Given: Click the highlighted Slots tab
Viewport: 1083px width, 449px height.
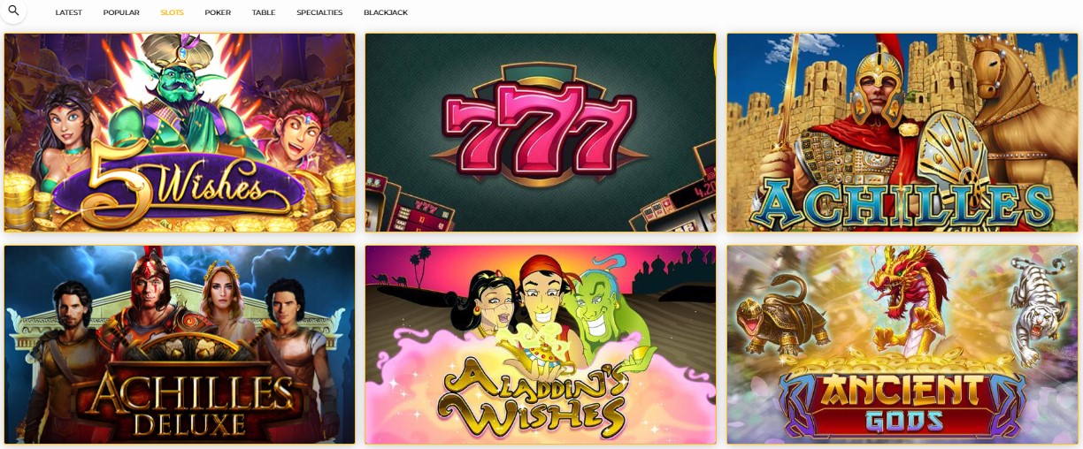Looking at the screenshot, I should click(173, 13).
